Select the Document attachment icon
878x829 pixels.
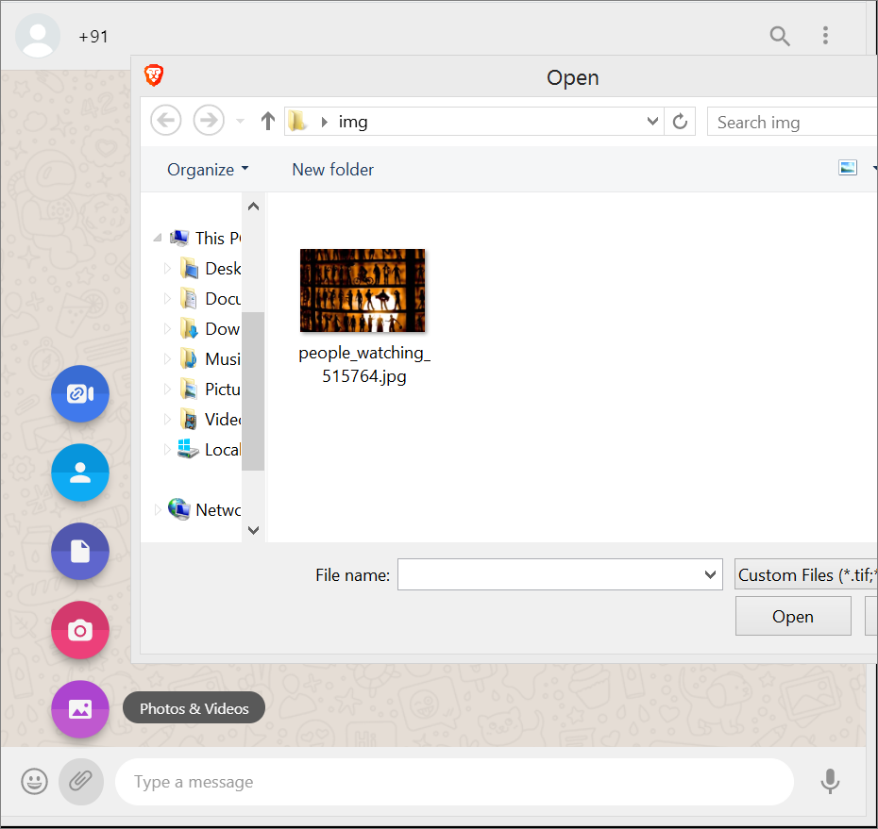(80, 552)
